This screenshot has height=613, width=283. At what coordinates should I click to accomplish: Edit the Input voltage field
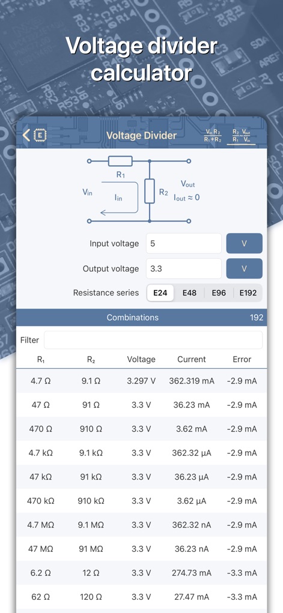tap(184, 244)
